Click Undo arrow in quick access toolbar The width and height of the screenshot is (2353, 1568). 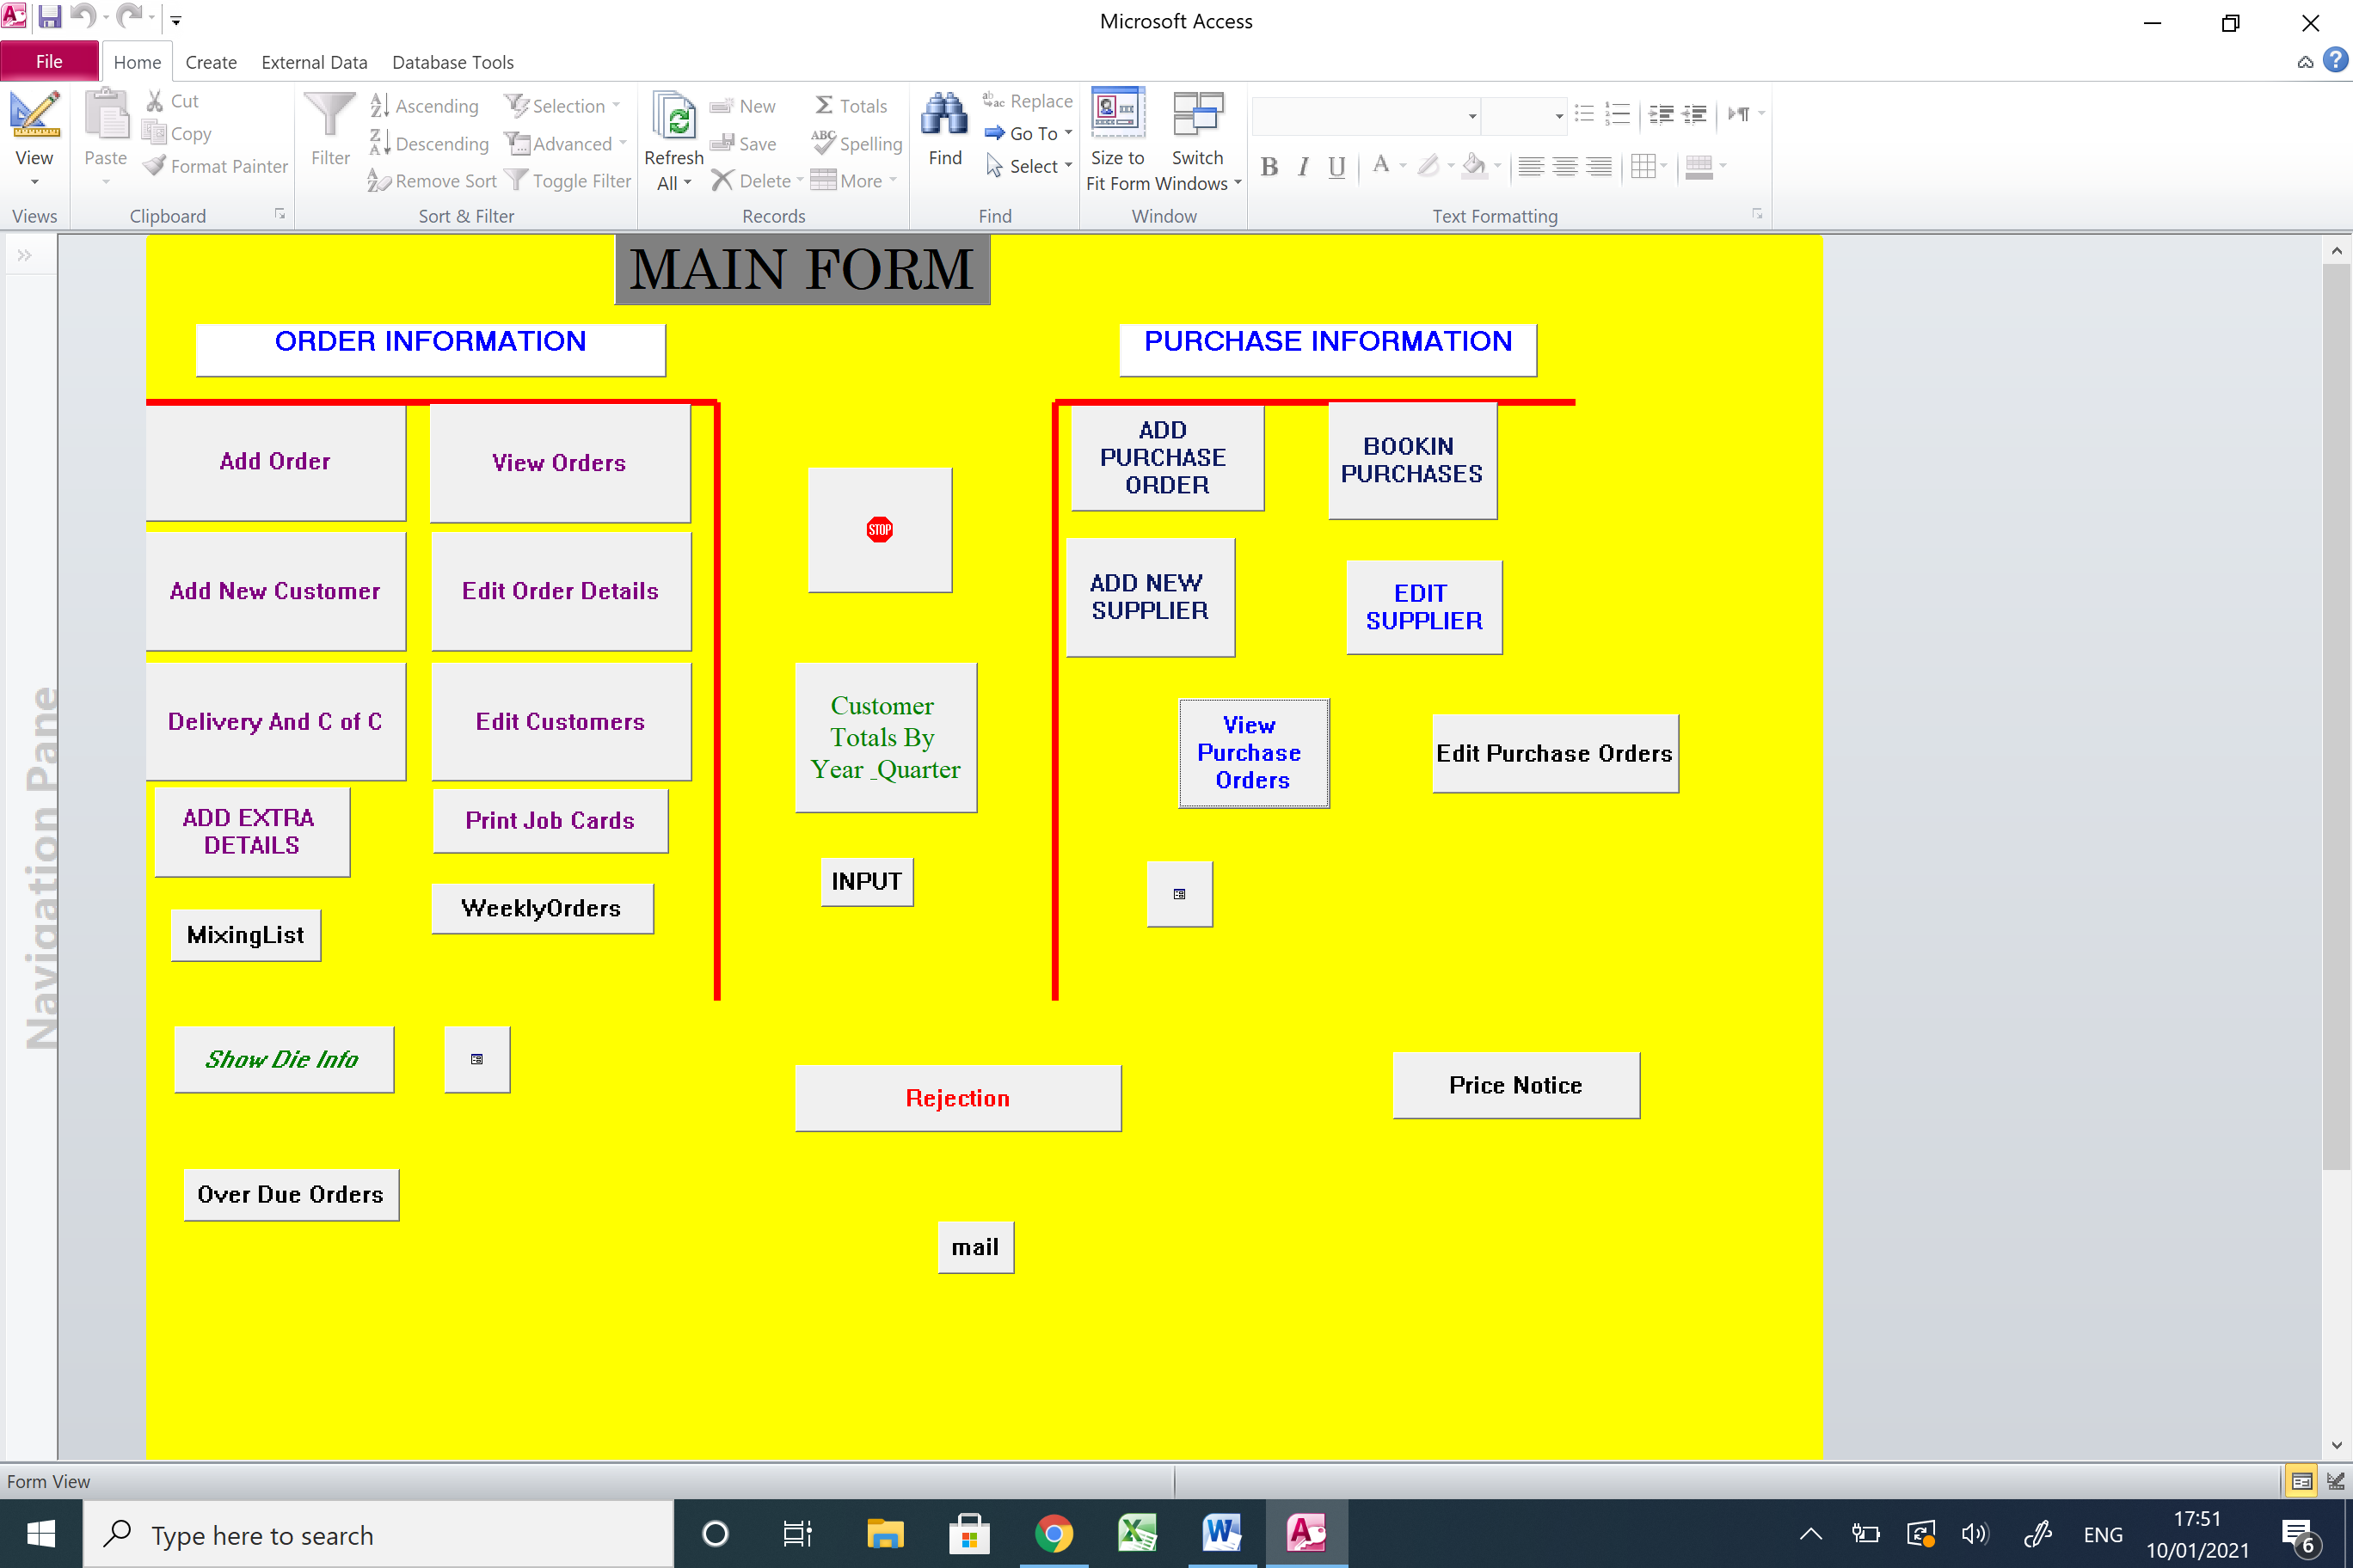[x=83, y=18]
